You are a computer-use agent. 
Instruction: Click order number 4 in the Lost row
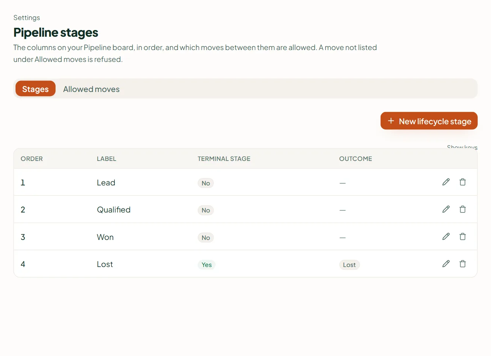click(x=23, y=264)
